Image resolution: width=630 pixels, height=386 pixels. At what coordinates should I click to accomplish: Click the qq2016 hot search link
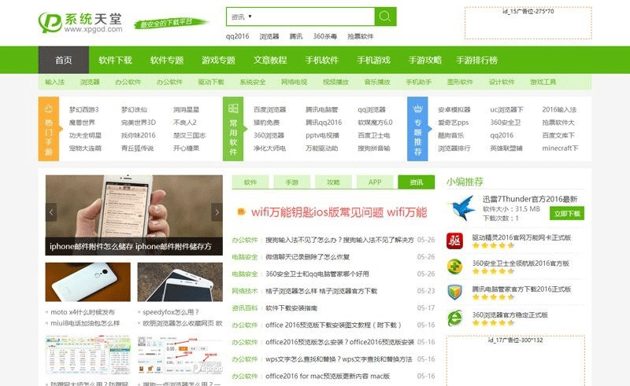[238, 36]
